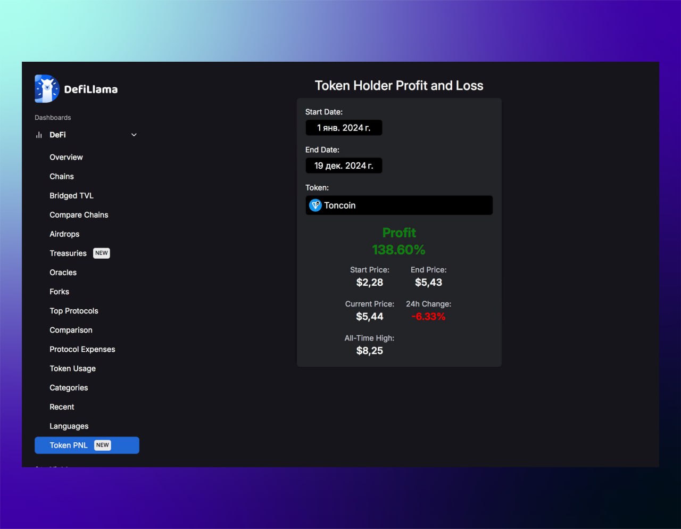Open the Start Date picker field
This screenshot has height=529, width=681.
[x=344, y=128]
